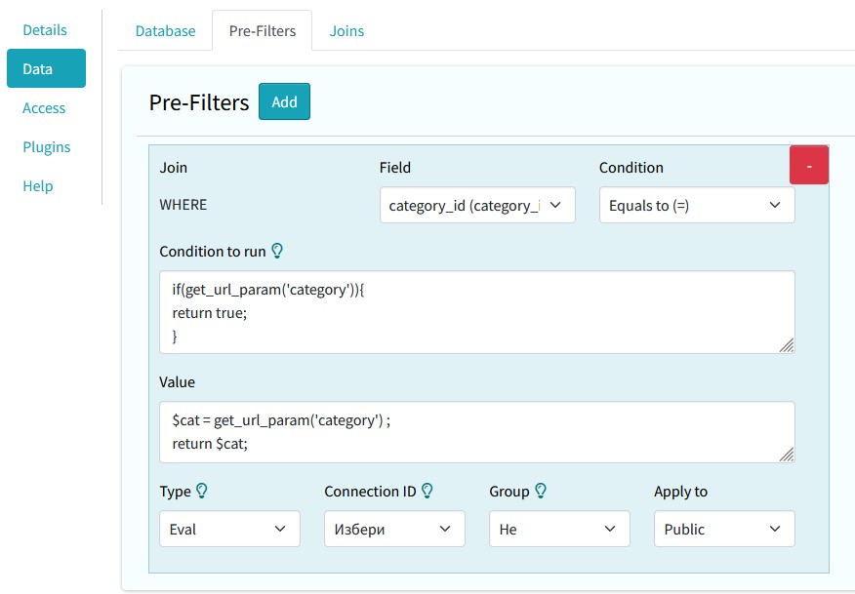Open the Field dropdown showing category_id

(x=476, y=206)
